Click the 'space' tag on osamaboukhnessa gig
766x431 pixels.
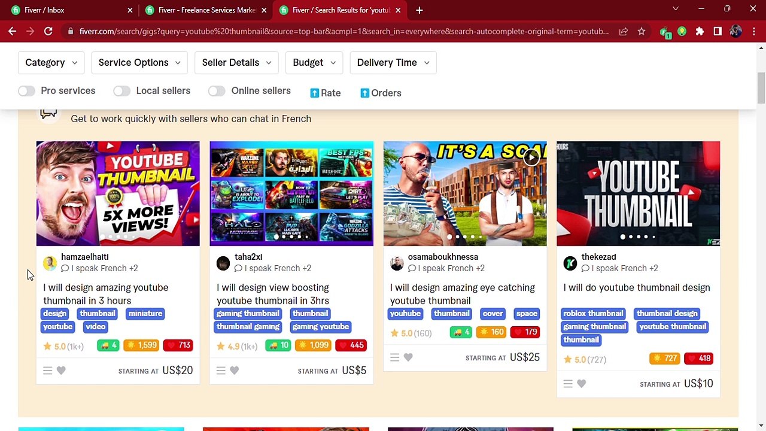(527, 314)
